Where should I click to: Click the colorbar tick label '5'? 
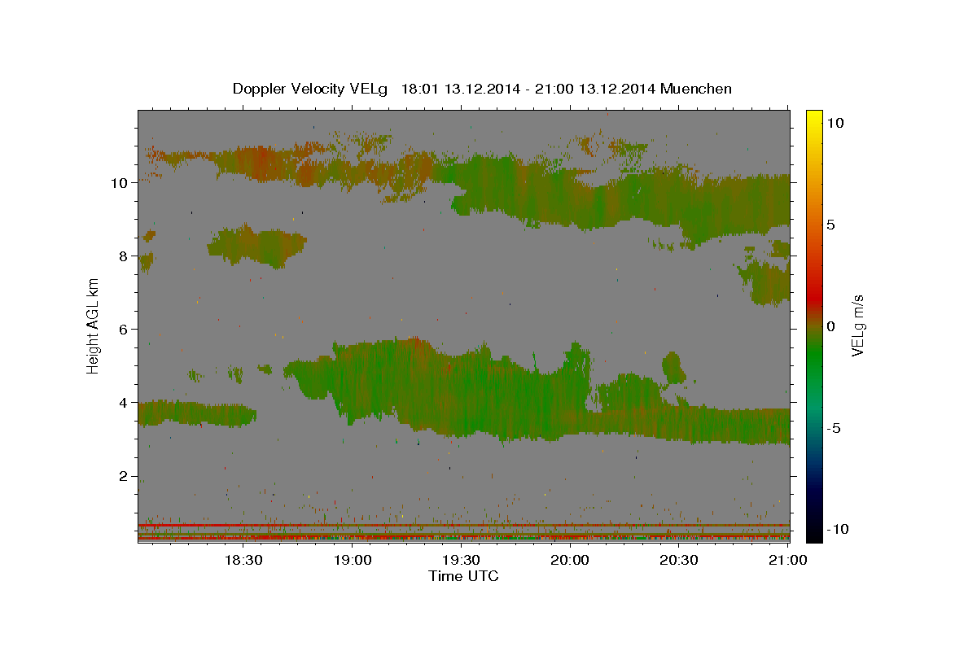pyautogui.click(x=830, y=225)
